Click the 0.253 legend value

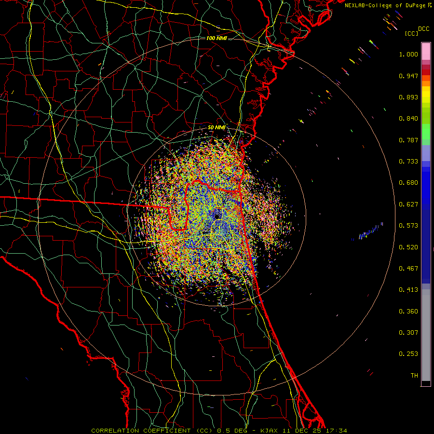(408, 354)
